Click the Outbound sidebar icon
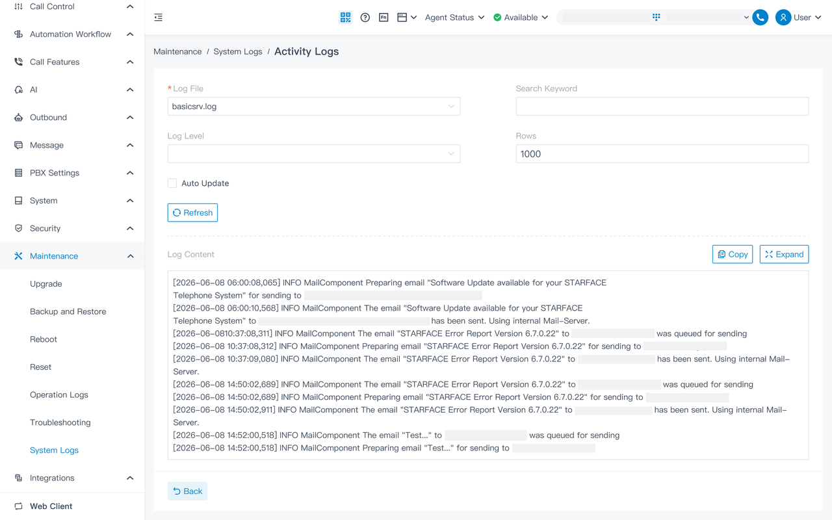The height and width of the screenshot is (520, 832). tap(18, 118)
